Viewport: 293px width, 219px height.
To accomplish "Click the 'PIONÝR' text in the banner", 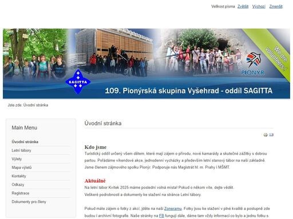I will pyautogui.click(x=253, y=72).
